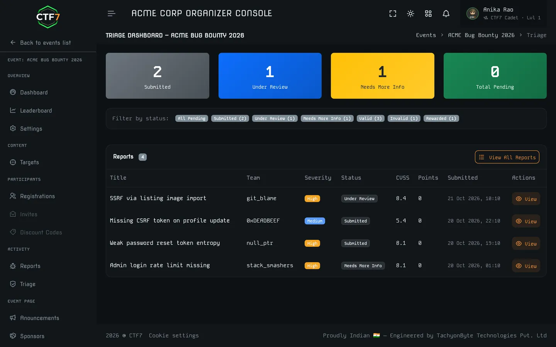Click ACME Bug Bounty 2026 breadcrumb

(x=481, y=35)
